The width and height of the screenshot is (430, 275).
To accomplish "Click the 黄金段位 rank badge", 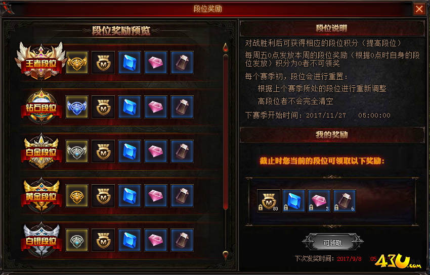I will click(41, 196).
